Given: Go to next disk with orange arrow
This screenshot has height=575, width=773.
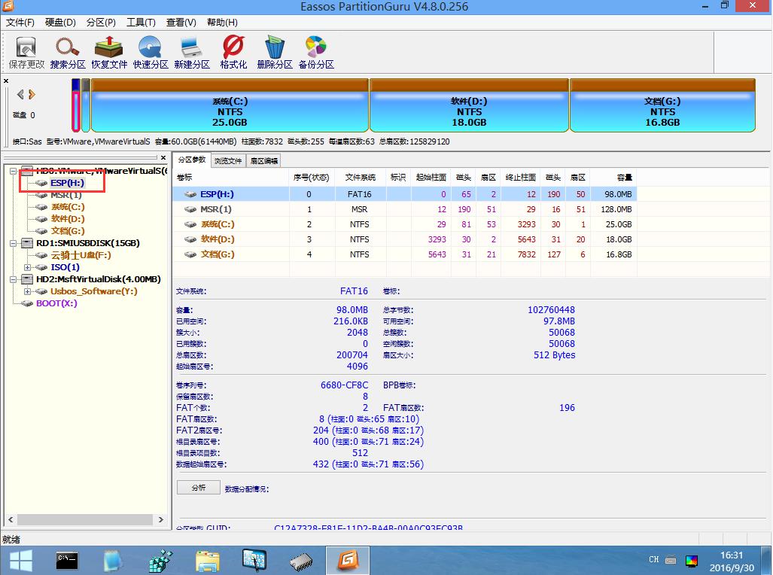Looking at the screenshot, I should (x=32, y=95).
